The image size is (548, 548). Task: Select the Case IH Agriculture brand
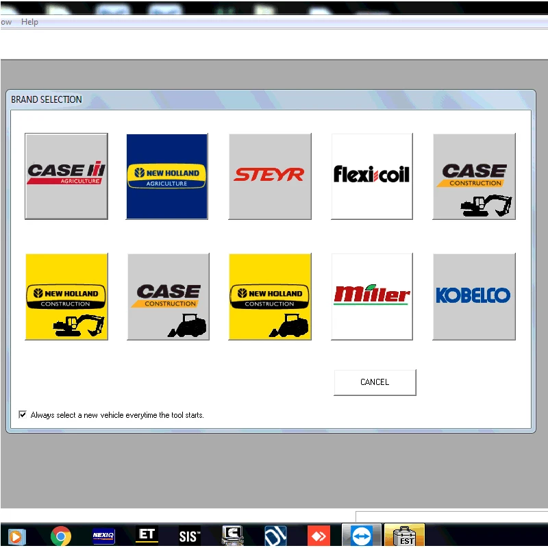[66, 176]
